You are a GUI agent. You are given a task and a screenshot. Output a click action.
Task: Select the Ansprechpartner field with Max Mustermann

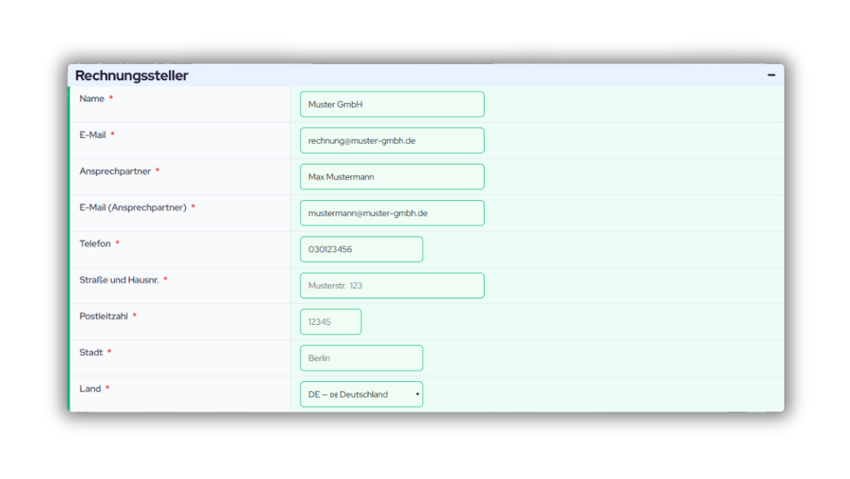click(x=391, y=177)
